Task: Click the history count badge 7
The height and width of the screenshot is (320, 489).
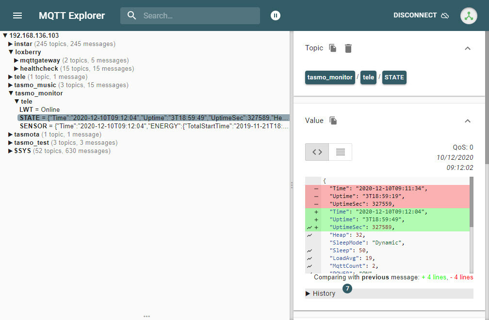Action: pyautogui.click(x=347, y=288)
